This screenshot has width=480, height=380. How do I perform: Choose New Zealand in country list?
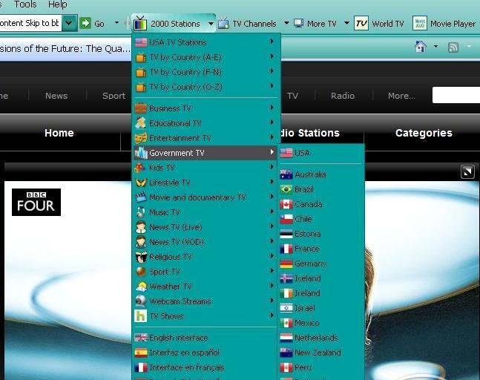click(x=321, y=353)
